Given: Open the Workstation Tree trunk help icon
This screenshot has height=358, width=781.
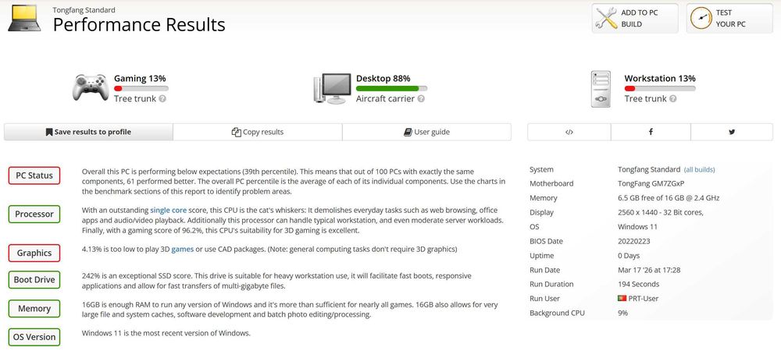Looking at the screenshot, I should [x=673, y=99].
